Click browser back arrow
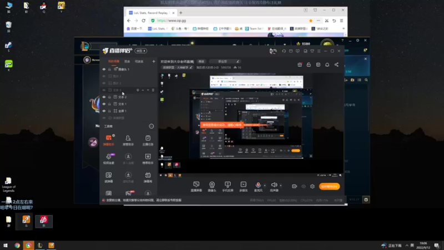The width and height of the screenshot is (444, 250). [x=129, y=21]
